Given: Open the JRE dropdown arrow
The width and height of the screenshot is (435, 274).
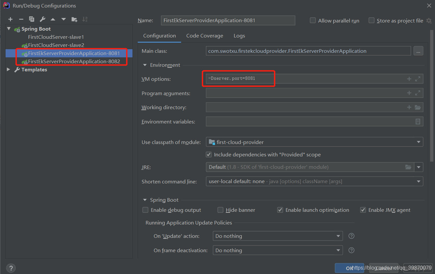Looking at the screenshot, I should [x=419, y=167].
